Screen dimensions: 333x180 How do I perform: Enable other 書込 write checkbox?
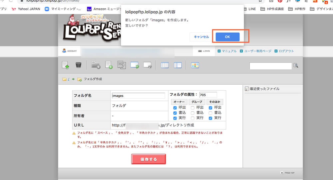click(x=210, y=113)
